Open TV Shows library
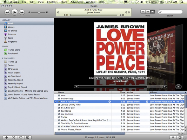187x140 pixels. click(x=12, y=31)
